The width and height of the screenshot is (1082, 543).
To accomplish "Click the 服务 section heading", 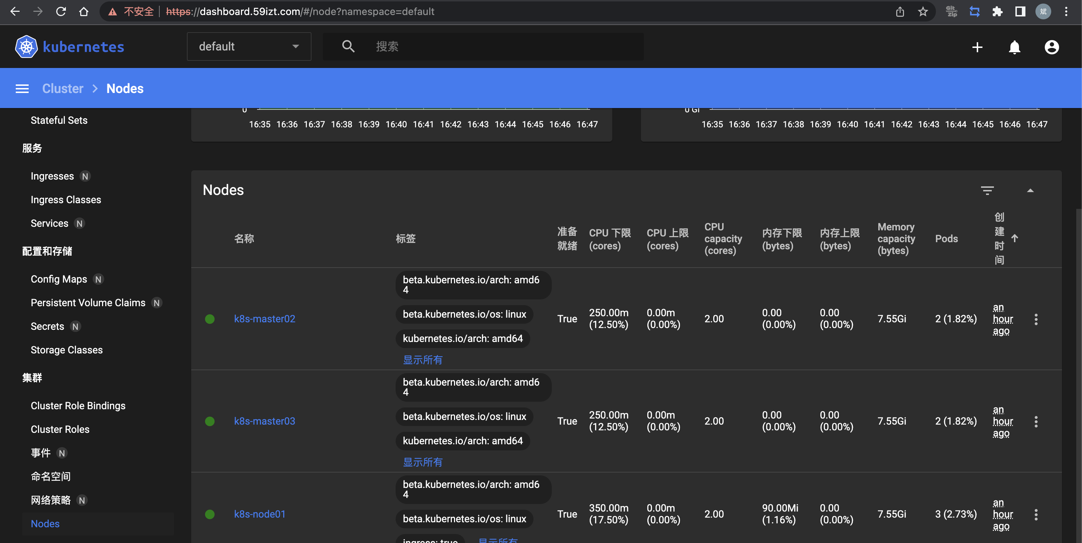I will click(x=32, y=148).
